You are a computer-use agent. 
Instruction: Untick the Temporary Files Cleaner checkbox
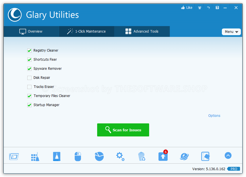pos(29,96)
